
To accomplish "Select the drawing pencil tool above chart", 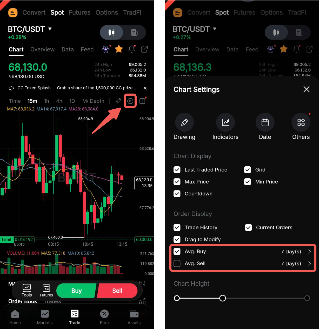I will tap(118, 101).
